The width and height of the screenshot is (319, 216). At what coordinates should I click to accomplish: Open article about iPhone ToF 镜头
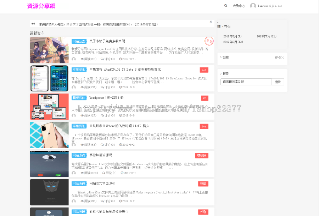coord(119,126)
